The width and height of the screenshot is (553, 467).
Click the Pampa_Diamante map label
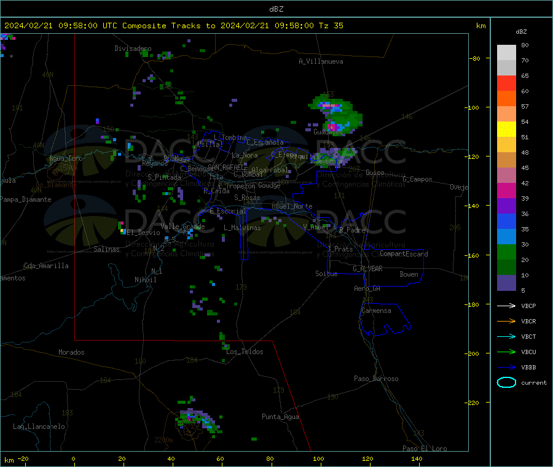pos(26,199)
